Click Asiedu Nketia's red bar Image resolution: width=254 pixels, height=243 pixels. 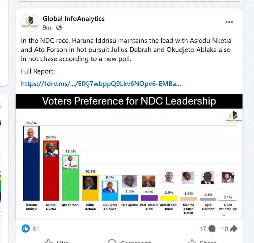[51, 179]
